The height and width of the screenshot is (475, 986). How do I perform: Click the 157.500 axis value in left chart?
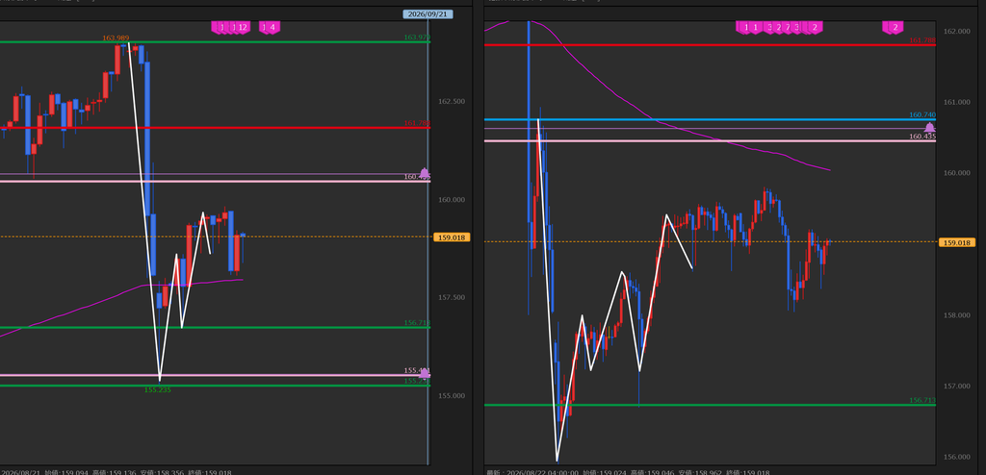[452, 297]
